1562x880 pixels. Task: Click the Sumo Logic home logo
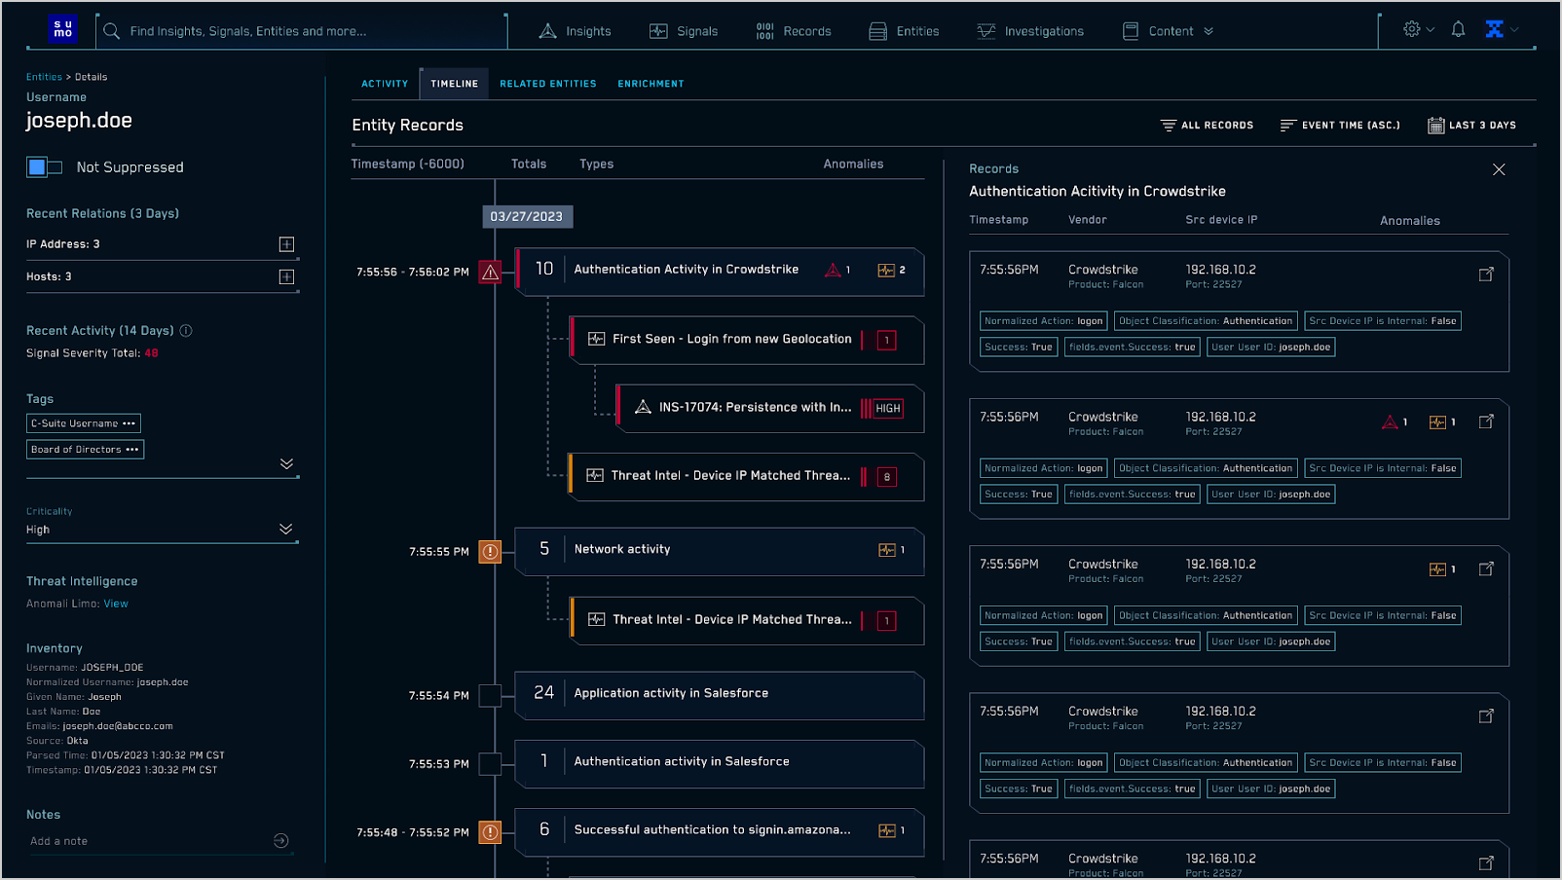[63, 30]
